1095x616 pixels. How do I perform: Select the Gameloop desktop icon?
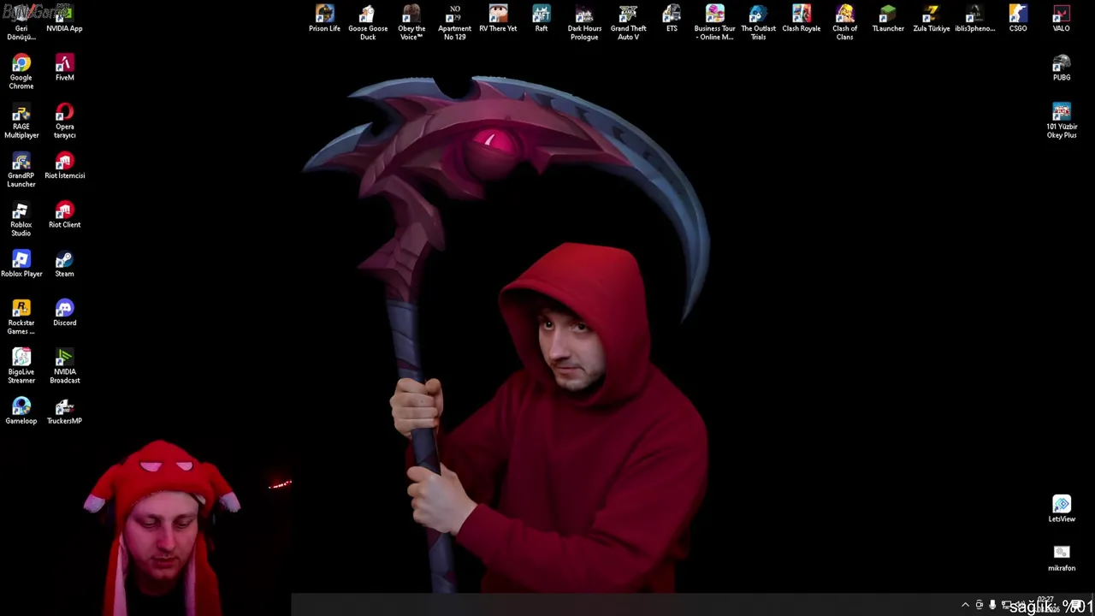point(21,411)
